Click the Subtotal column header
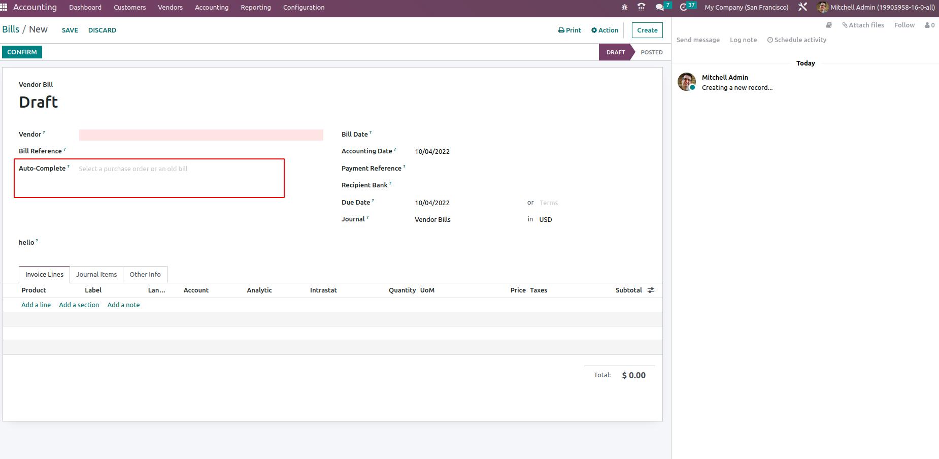This screenshot has height=459, width=939. tap(628, 290)
